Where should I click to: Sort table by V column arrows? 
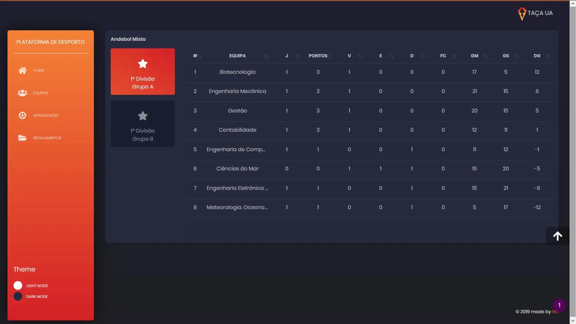360,56
